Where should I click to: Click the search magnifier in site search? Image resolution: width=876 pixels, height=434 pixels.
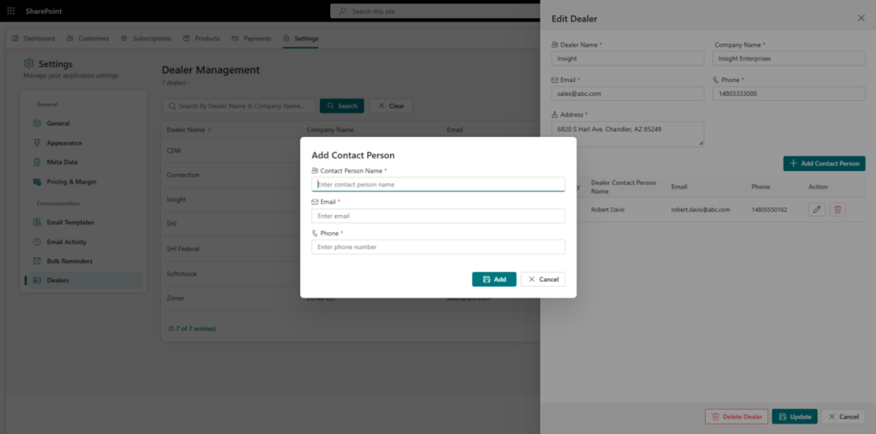point(342,11)
